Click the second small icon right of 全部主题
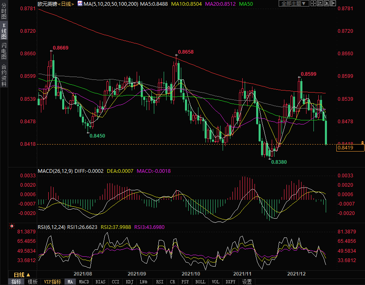This screenshot has height=285, width=365. 320,3
